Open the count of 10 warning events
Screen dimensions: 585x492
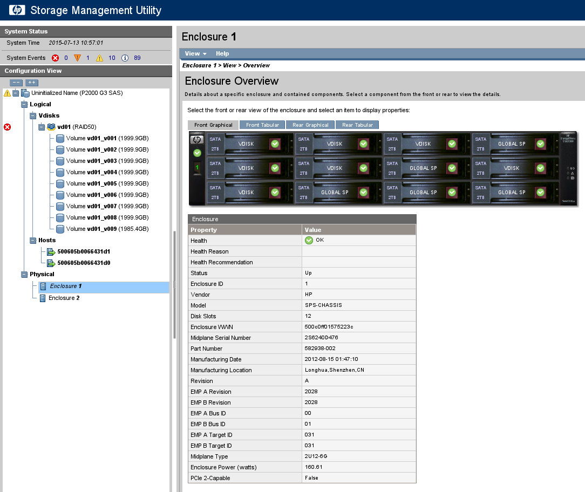(112, 58)
